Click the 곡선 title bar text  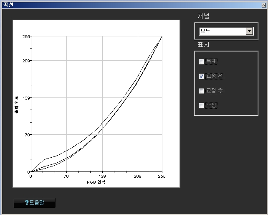[8, 4]
